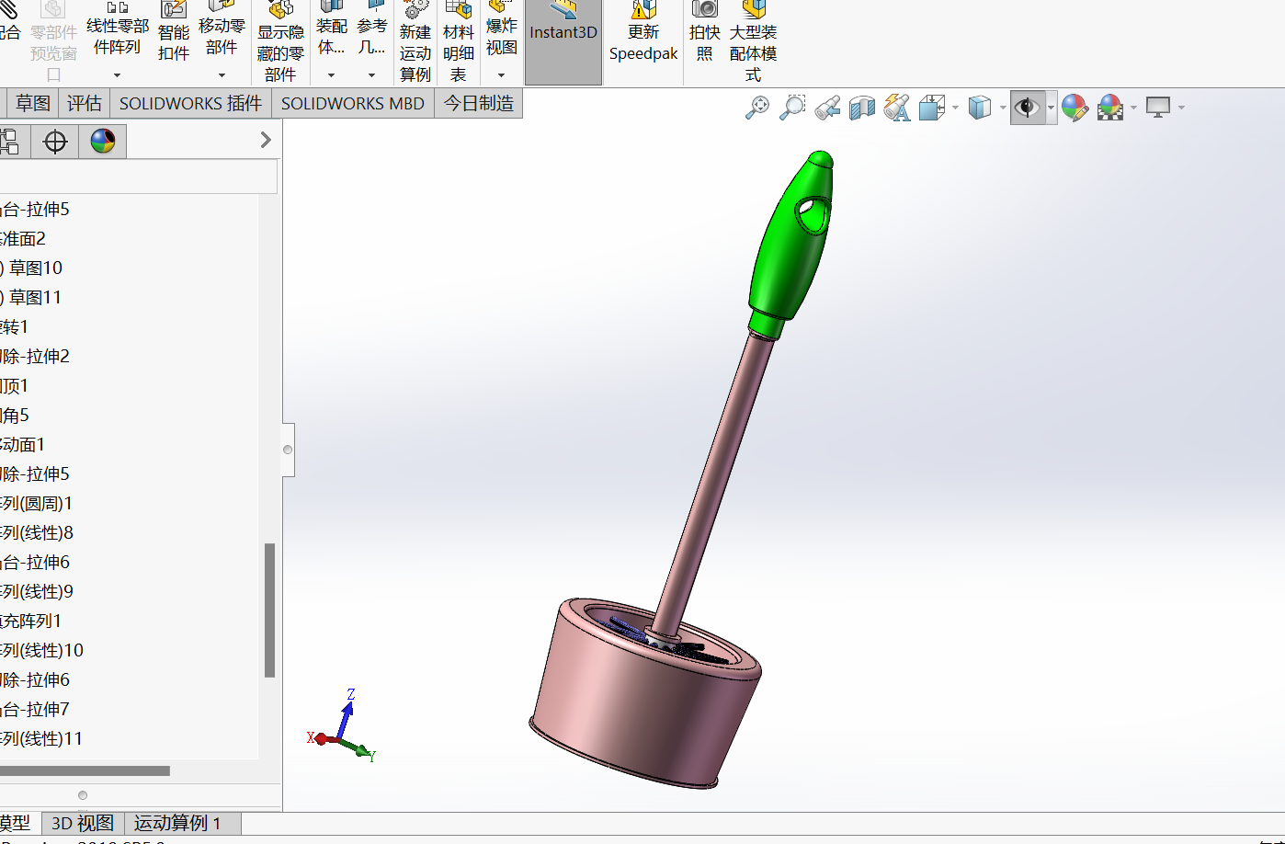
Task: Expand the manager panel tabs chevron
Action: pos(266,140)
